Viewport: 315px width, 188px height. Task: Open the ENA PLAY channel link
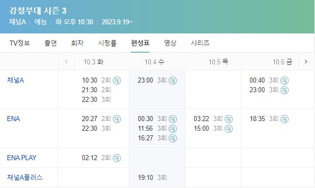pos(22,158)
